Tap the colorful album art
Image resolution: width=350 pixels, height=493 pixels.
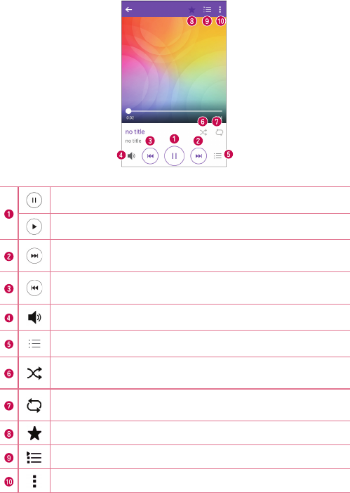(x=174, y=63)
